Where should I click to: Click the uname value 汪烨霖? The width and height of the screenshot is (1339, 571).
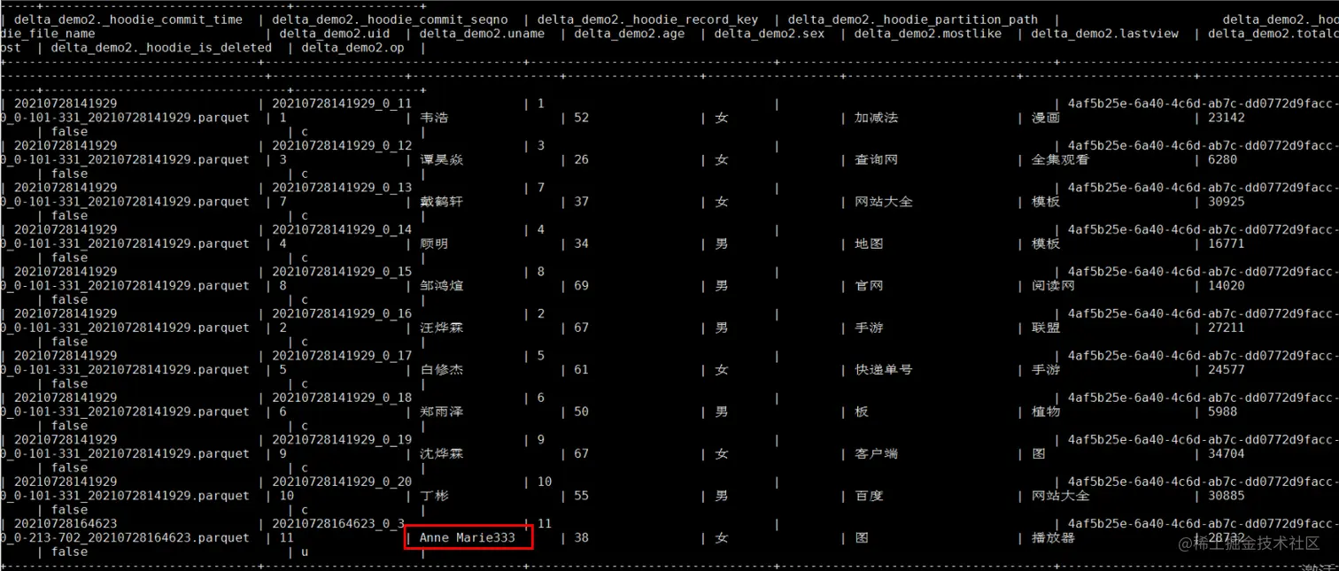441,328
